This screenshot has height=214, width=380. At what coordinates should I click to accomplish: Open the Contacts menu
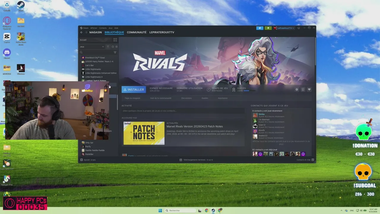(103, 28)
